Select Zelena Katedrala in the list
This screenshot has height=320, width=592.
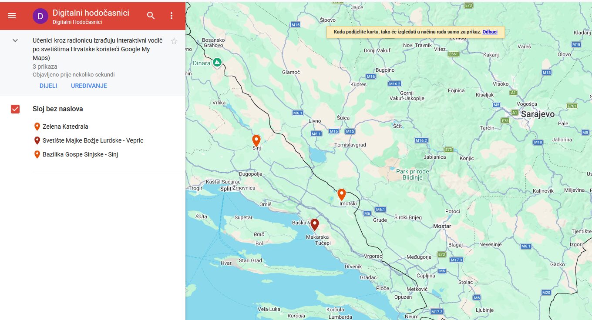tap(65, 127)
